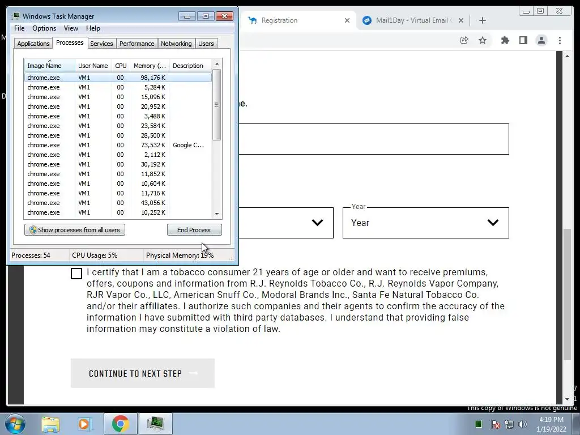Image resolution: width=580 pixels, height=435 pixels.
Task: Click the browser page scroll up arrow
Action: coord(567,56)
